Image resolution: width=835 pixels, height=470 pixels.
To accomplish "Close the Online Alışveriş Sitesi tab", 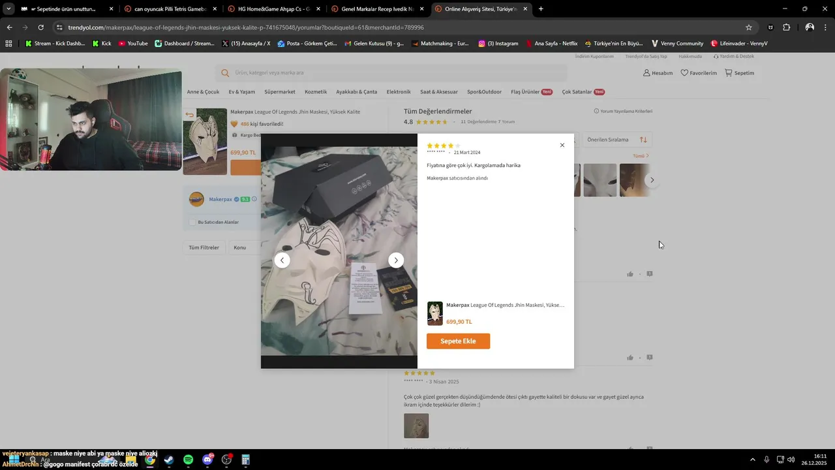I will pyautogui.click(x=524, y=9).
